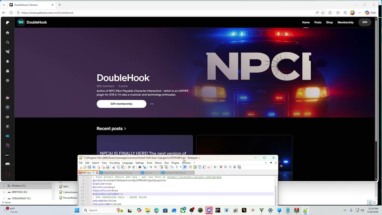Open the Notepad++ document list dropdown arrow
The height and width of the screenshot is (215, 382).
[x=271, y=163]
